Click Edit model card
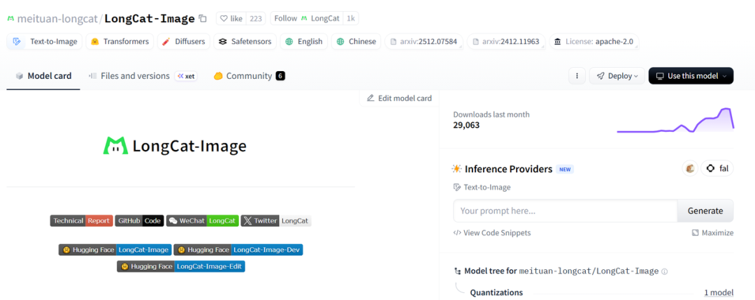Screen dimensions: 755x300 399,98
